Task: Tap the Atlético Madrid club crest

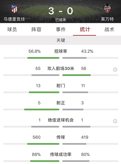Action: pyautogui.click(x=14, y=9)
